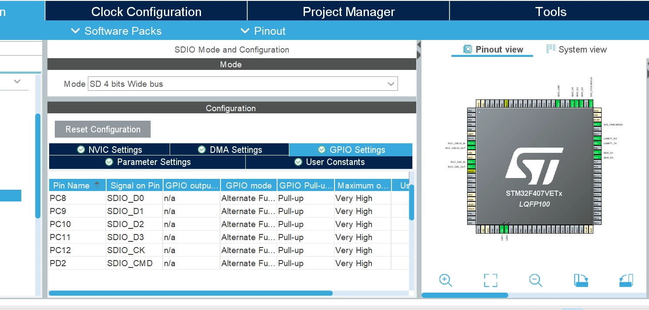The height and width of the screenshot is (310, 649).
Task: Select the Parameter Settings tab
Action: pos(147,162)
